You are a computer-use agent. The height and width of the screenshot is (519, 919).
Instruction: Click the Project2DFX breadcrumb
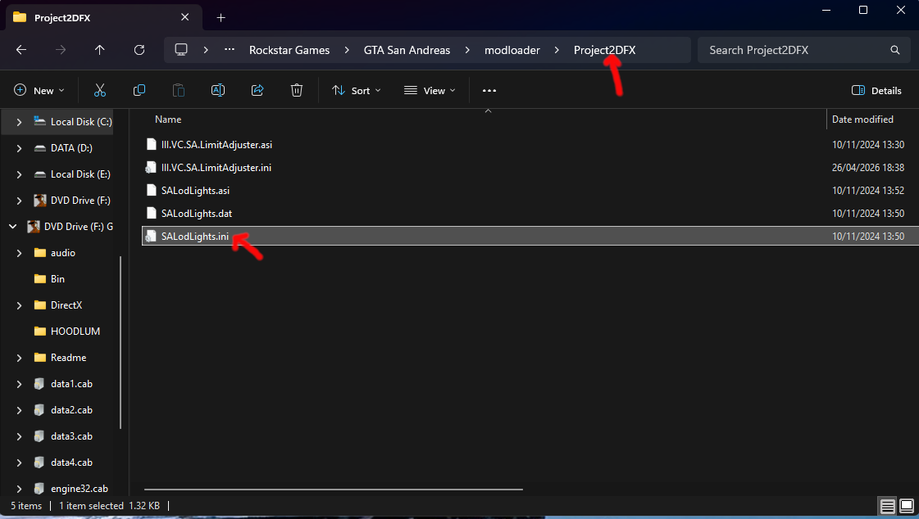(x=604, y=50)
